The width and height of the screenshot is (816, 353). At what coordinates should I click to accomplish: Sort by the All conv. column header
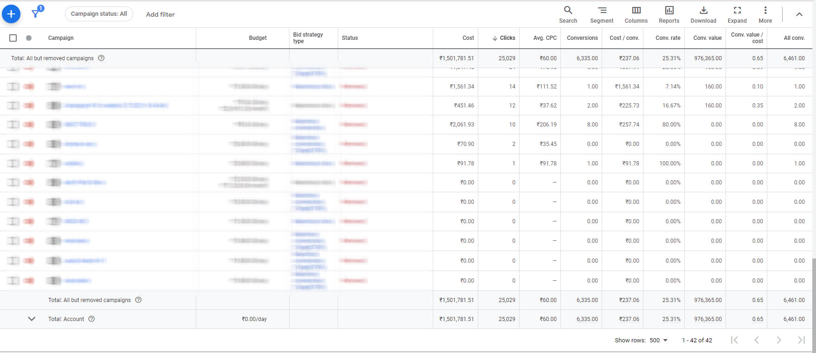[794, 38]
